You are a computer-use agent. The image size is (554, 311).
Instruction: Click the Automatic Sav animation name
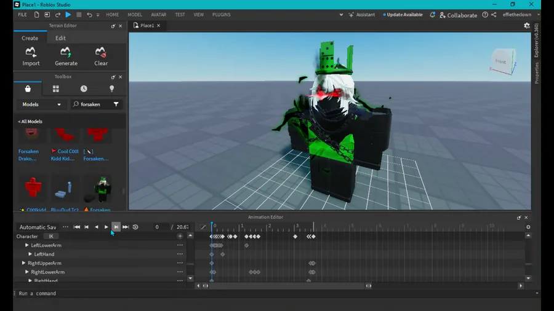[x=38, y=227]
